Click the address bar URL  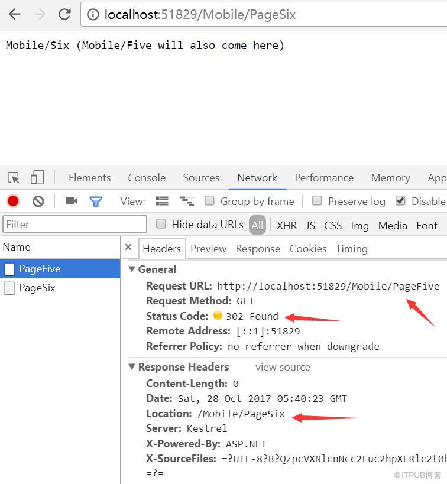click(x=200, y=14)
